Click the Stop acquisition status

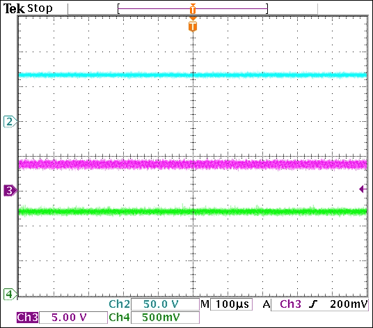(40, 8)
